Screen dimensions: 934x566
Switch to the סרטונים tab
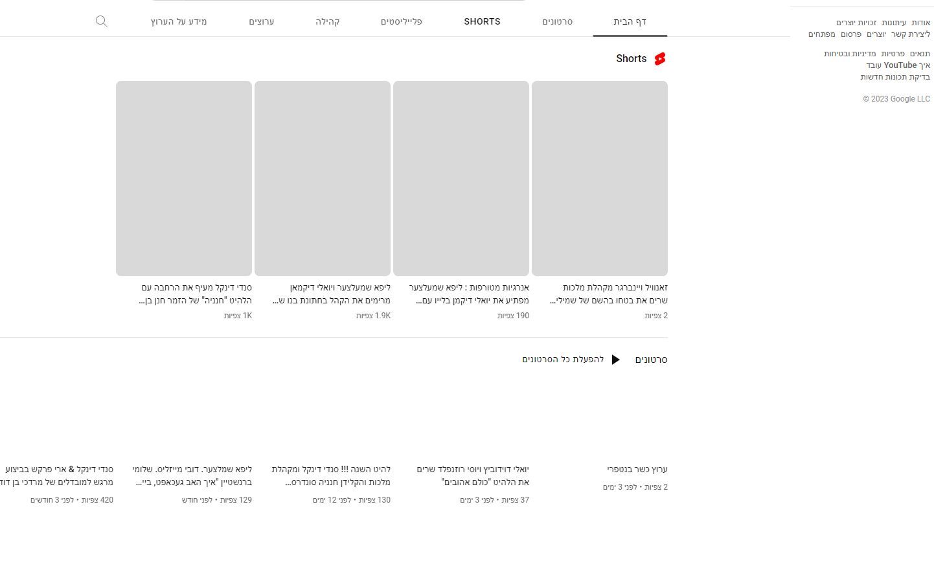tap(557, 21)
